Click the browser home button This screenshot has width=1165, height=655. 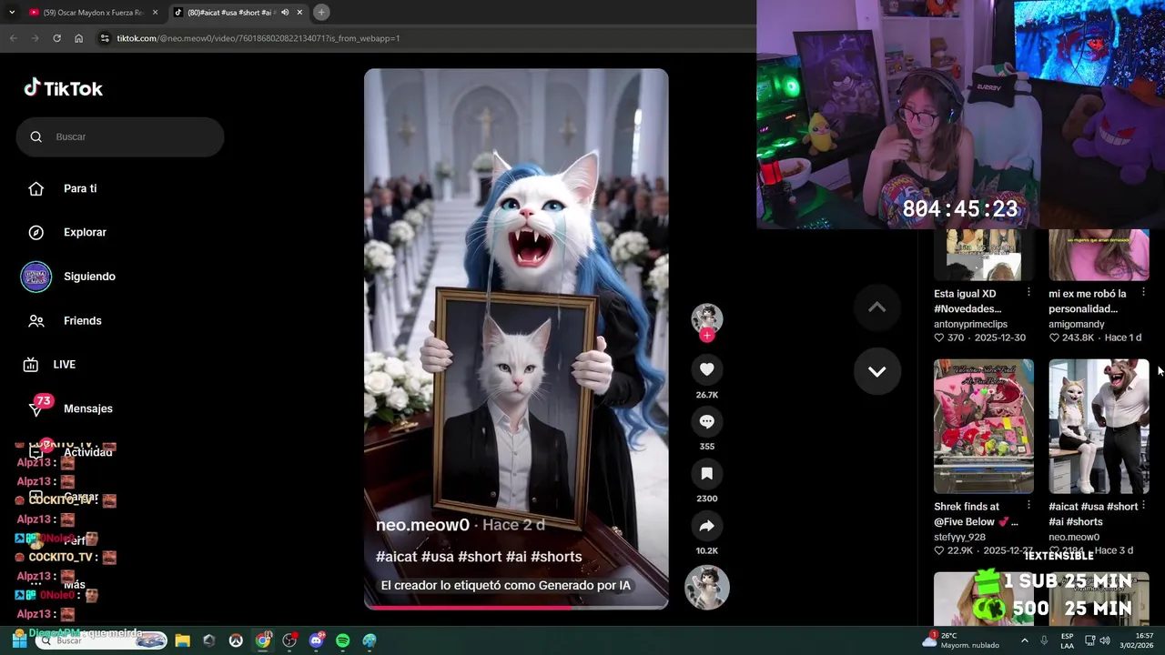coord(79,38)
